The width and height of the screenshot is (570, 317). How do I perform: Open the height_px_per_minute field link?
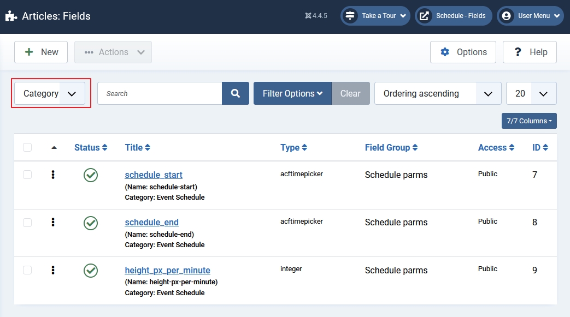tap(167, 270)
